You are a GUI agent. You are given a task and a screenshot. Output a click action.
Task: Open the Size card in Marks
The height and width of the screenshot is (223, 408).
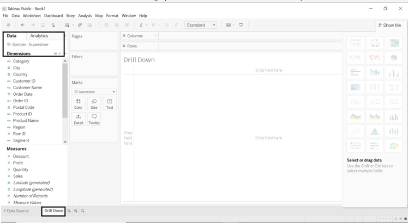(x=94, y=104)
